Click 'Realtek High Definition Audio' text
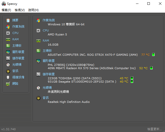This screenshot has height=132, width=165. tap(69, 102)
